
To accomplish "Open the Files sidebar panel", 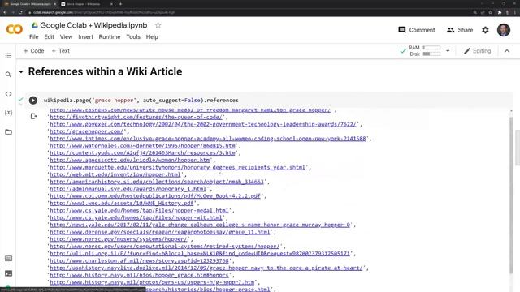I will pyautogui.click(x=8, y=132).
